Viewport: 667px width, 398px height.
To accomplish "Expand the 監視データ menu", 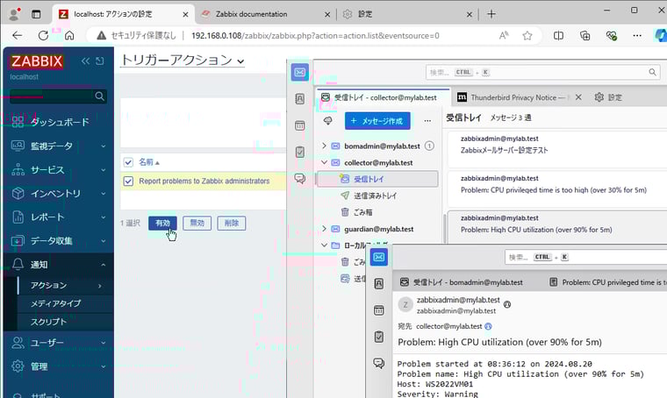I will click(60, 146).
